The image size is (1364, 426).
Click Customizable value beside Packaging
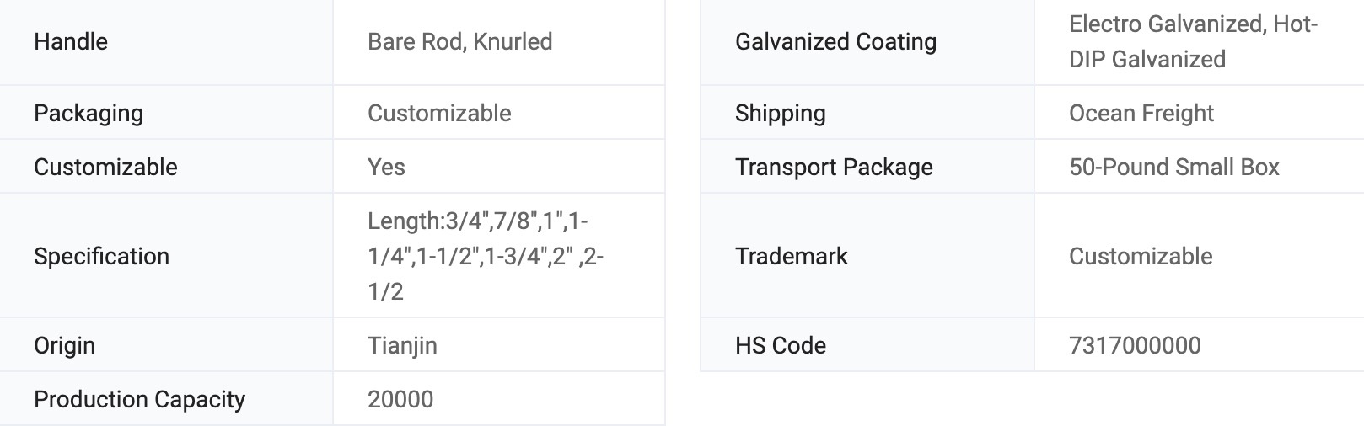click(439, 113)
